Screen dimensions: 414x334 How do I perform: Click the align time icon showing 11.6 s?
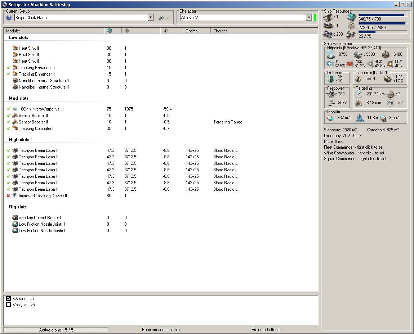[x=360, y=118]
